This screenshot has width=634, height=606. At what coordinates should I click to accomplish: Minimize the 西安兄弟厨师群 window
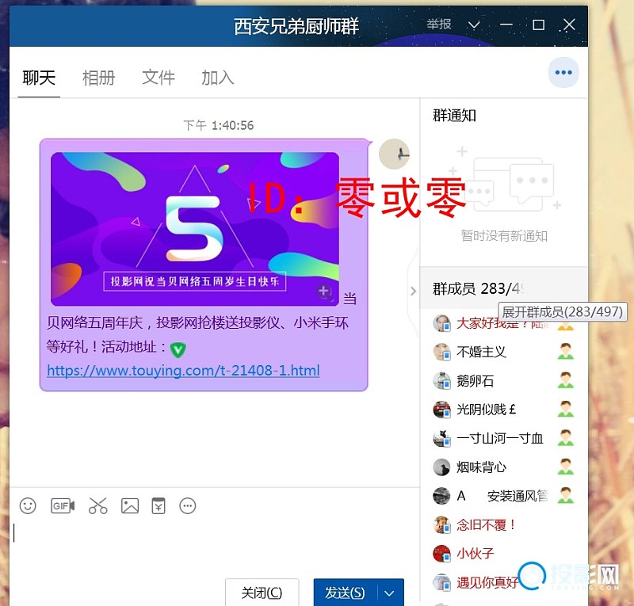506,25
